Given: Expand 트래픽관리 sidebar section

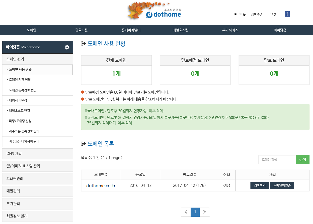Looking at the screenshot, I should pyautogui.click(x=37, y=179).
